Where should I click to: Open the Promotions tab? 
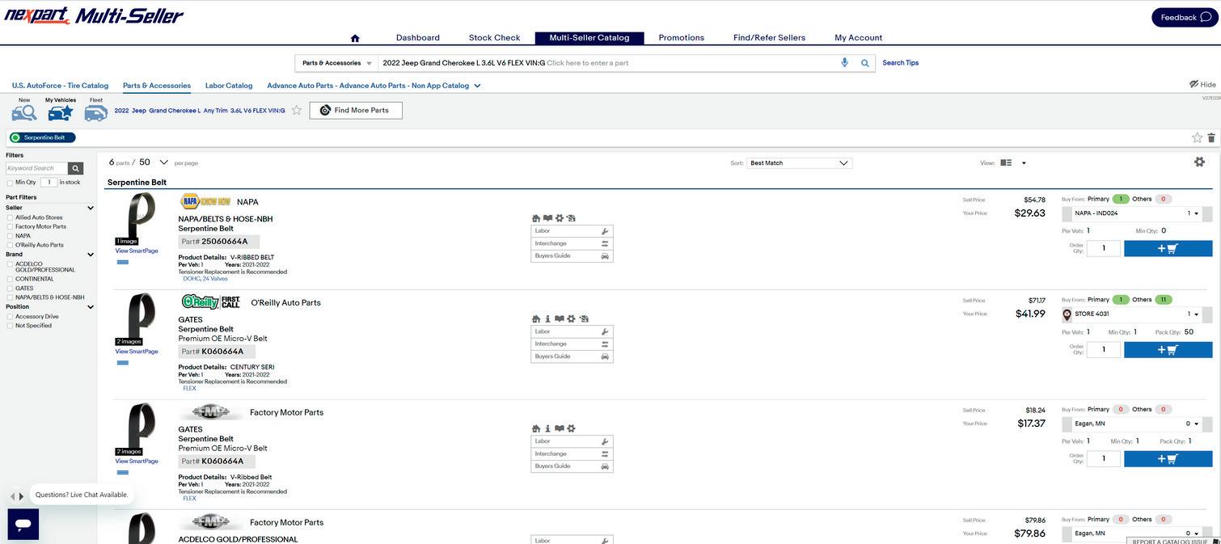tap(681, 38)
